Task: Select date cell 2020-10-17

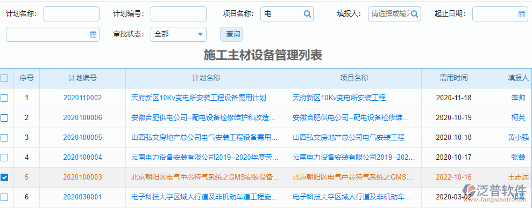Action: 453,157
